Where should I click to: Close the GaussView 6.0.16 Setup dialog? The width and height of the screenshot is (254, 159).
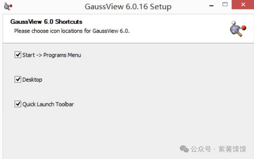coord(243,5)
